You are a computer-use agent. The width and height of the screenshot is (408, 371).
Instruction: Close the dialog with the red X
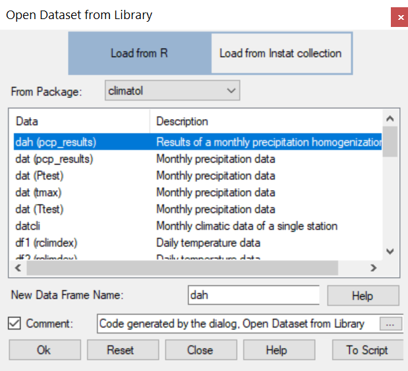click(x=400, y=17)
